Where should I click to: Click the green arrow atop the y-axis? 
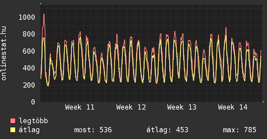40,4
